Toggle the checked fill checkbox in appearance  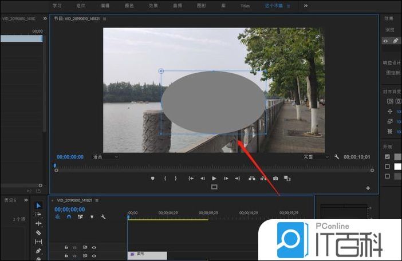(387, 157)
